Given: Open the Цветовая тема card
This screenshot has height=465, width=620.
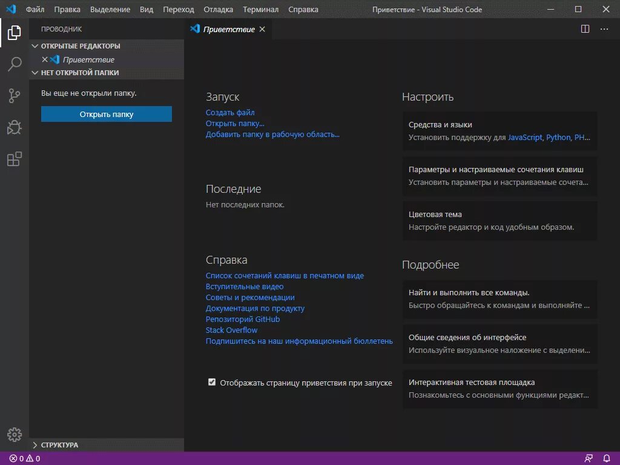Looking at the screenshot, I should click(x=500, y=221).
